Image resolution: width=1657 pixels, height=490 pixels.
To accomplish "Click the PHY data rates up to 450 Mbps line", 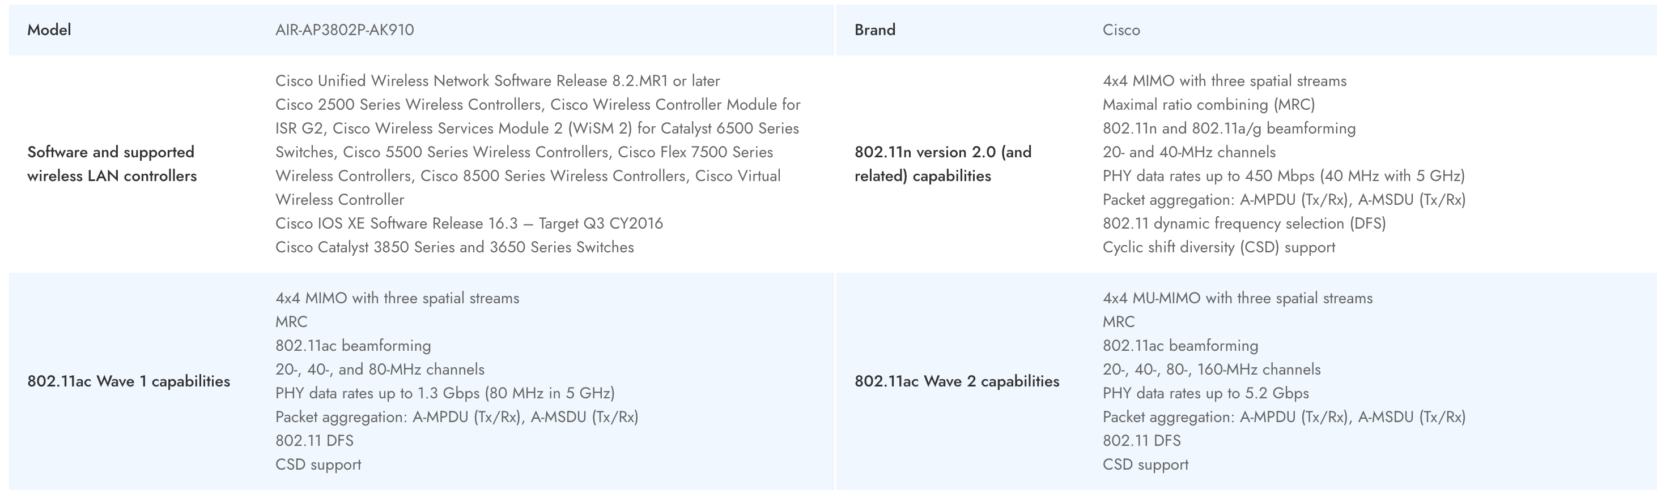I will [1282, 176].
